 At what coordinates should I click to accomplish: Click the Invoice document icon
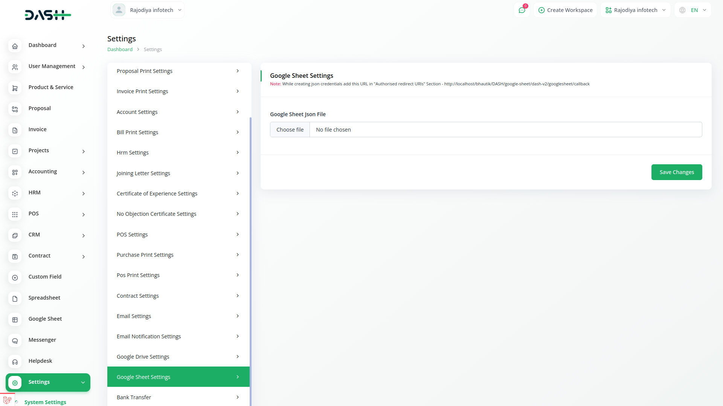tap(15, 130)
